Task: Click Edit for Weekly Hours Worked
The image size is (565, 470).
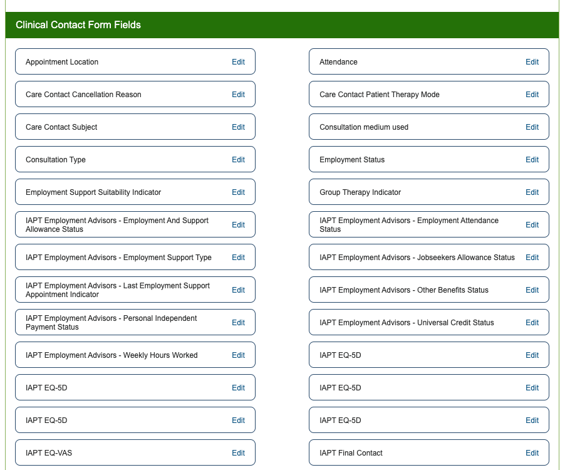Action: click(x=238, y=355)
